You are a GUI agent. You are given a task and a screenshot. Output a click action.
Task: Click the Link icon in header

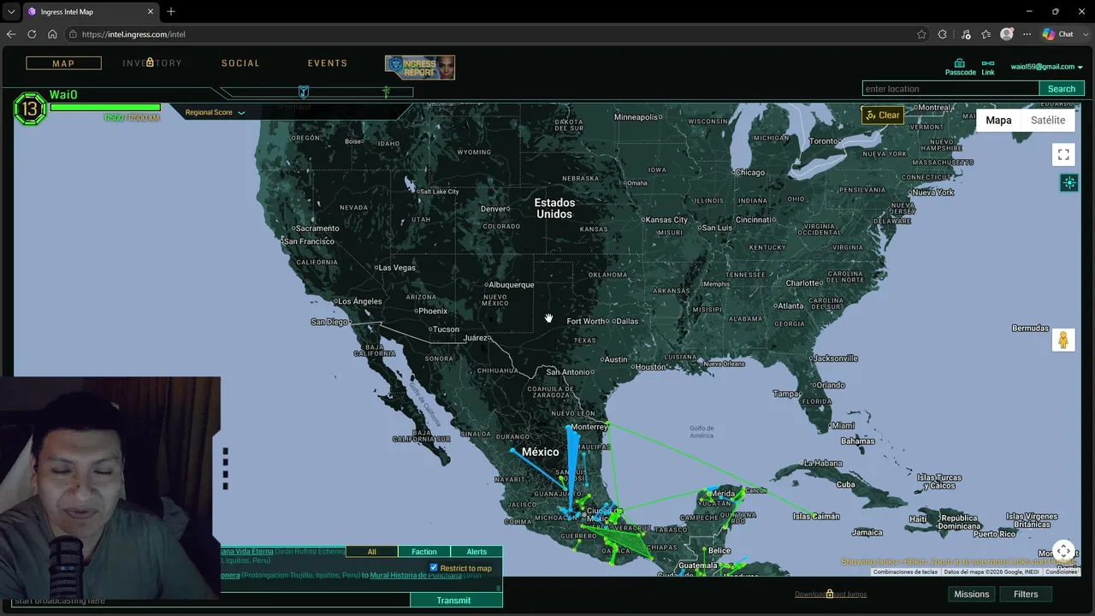point(988,67)
